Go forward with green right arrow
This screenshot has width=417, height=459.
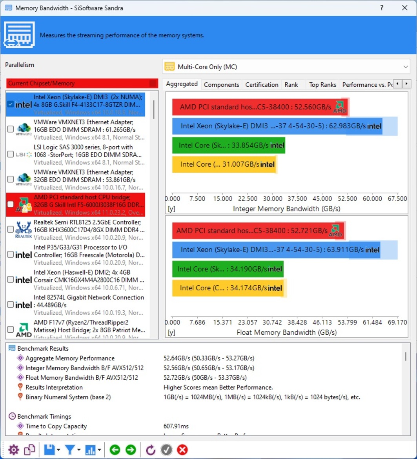pos(131,450)
